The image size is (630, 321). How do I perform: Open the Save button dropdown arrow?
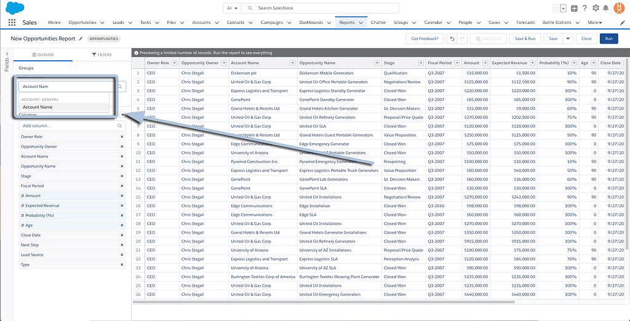(567, 39)
